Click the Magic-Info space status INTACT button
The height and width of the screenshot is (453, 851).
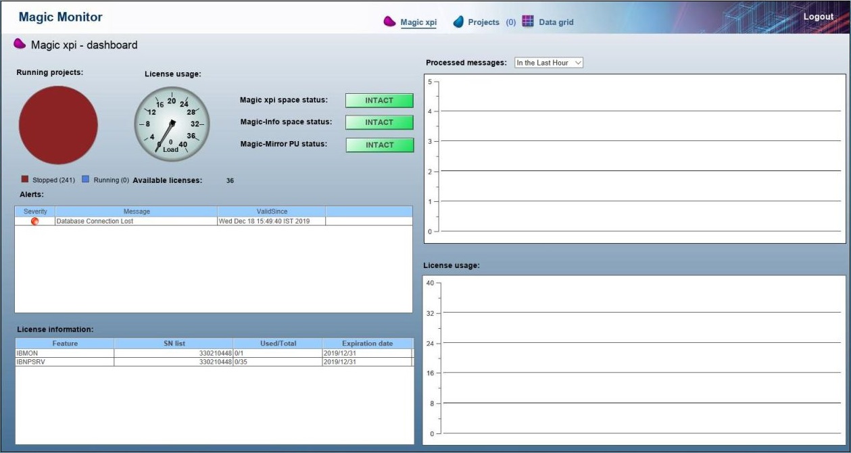379,122
